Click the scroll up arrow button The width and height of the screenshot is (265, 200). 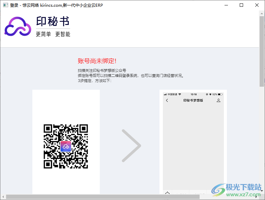pos(262,13)
